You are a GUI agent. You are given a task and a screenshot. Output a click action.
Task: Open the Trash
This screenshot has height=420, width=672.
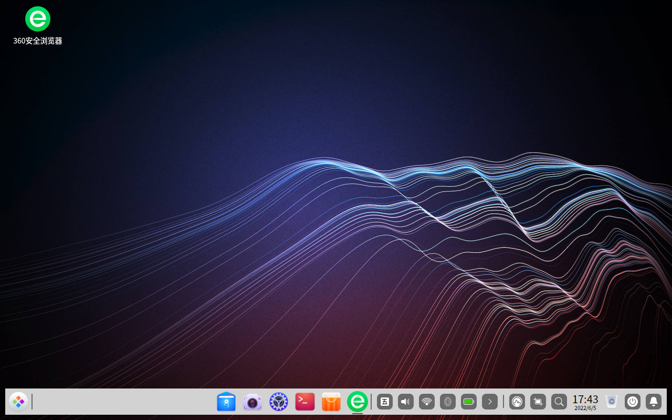(611, 402)
